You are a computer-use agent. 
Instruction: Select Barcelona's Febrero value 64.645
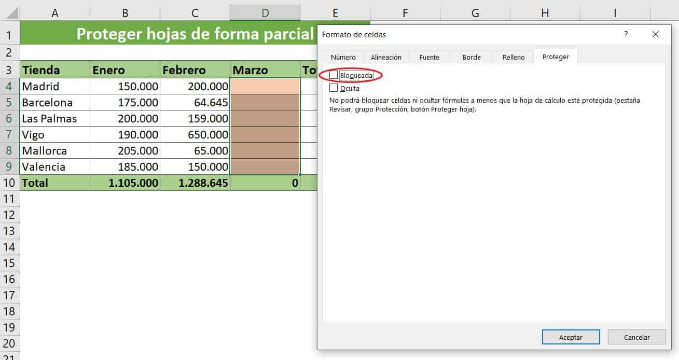coord(195,102)
